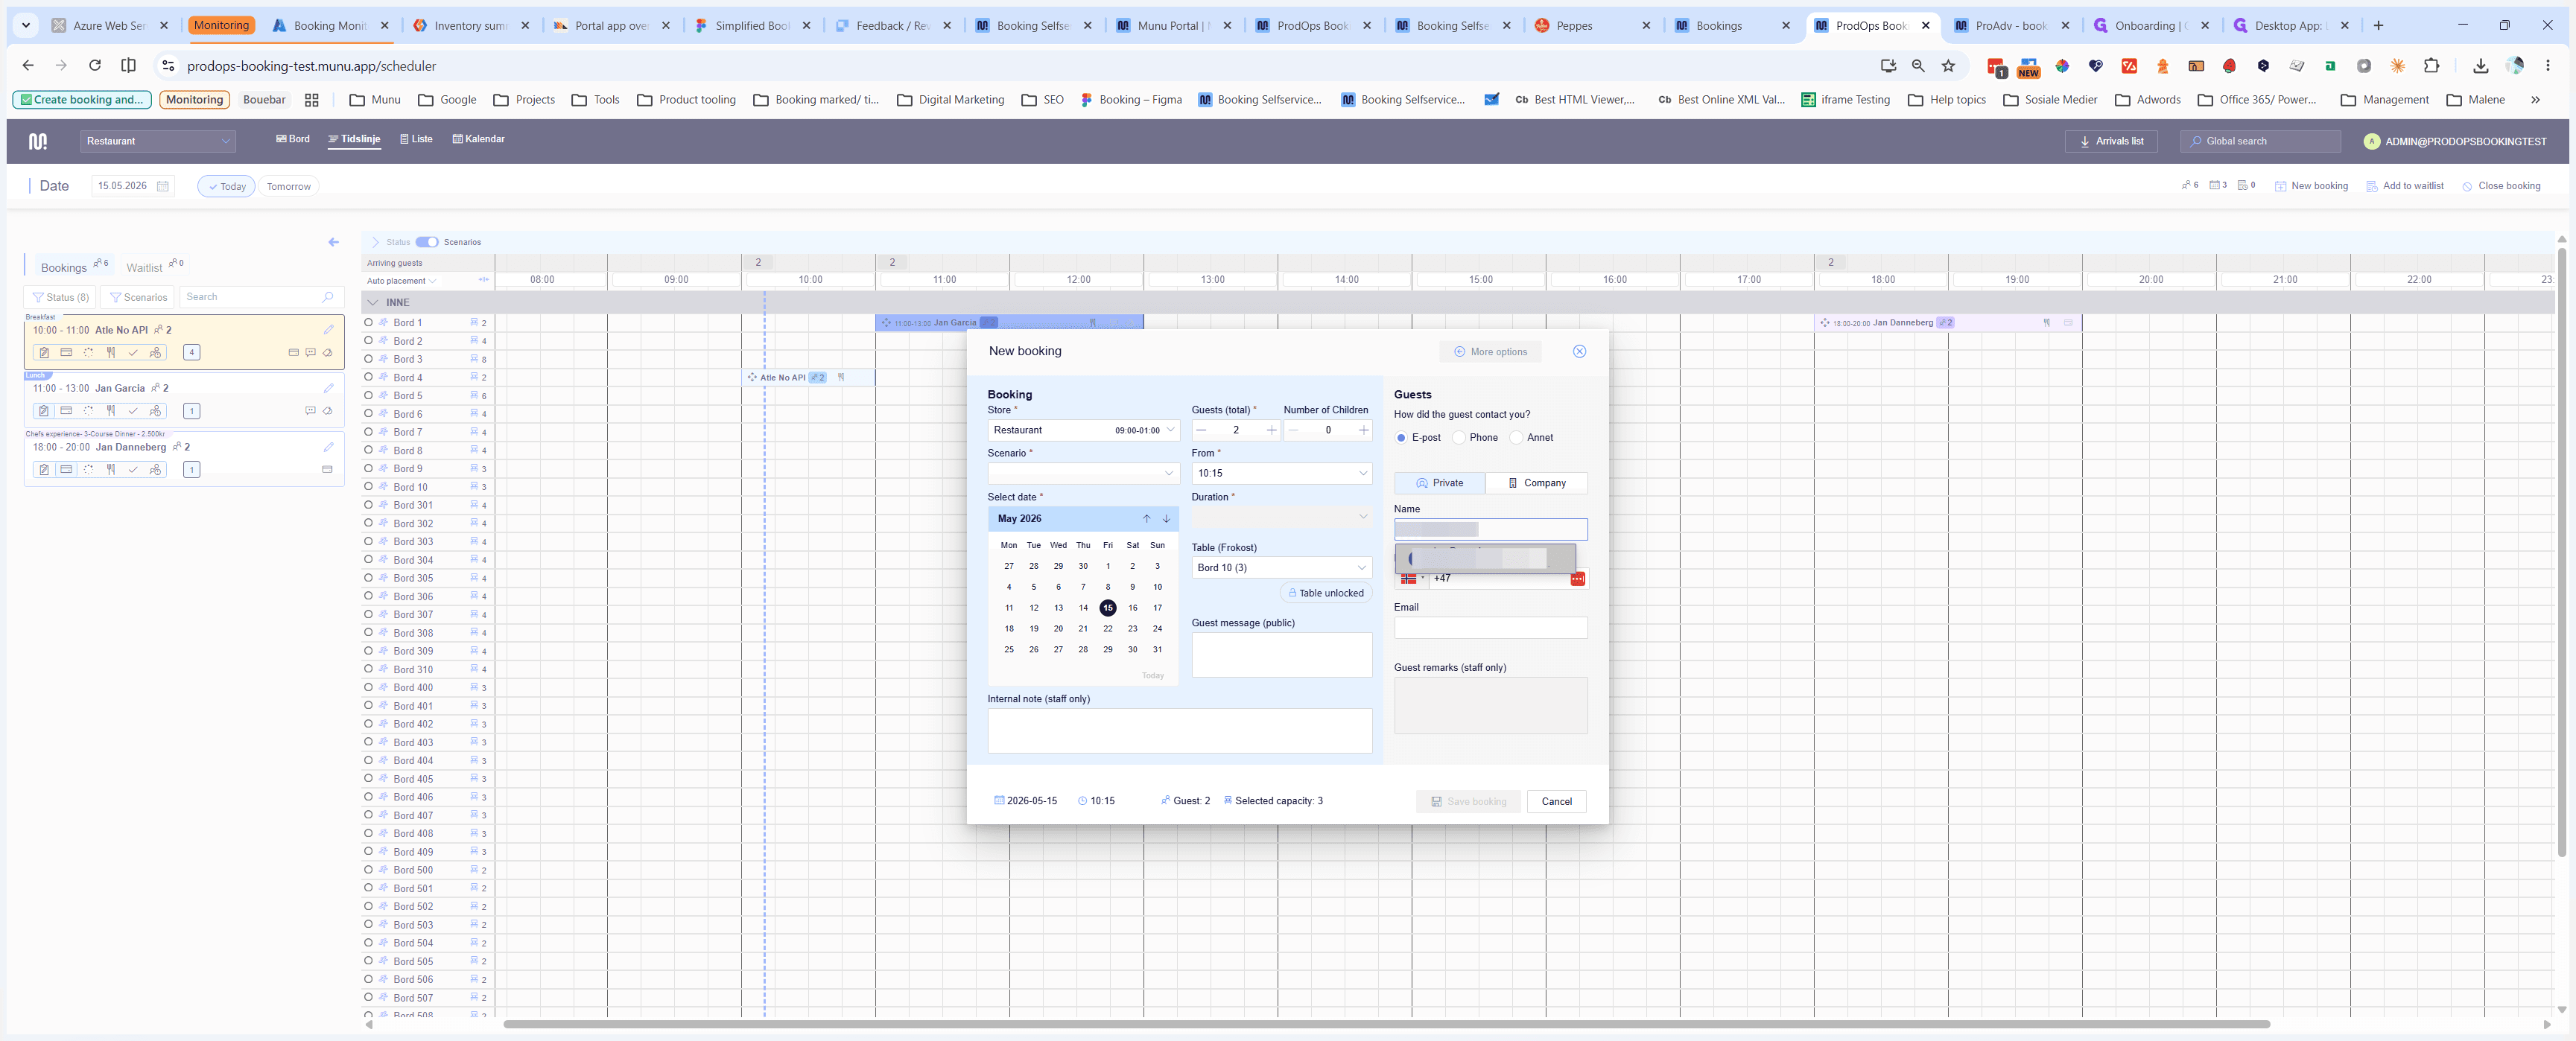The image size is (2576, 1041).
Task: Click the Tomorrow date button
Action: coord(288,186)
